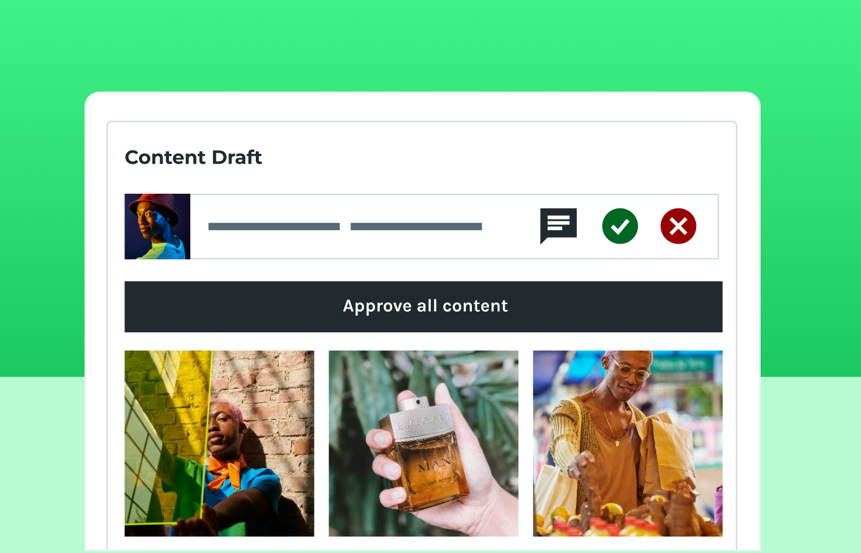Viewport: 861px width, 553px height.
Task: Open the comment speech bubble icon
Action: coord(558,226)
